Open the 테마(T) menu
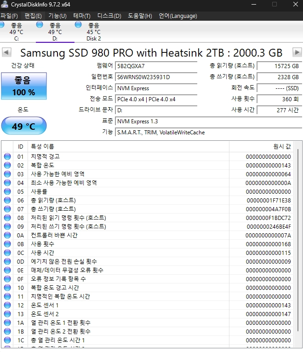Screen dimensions: 303x352 tap(82, 16)
